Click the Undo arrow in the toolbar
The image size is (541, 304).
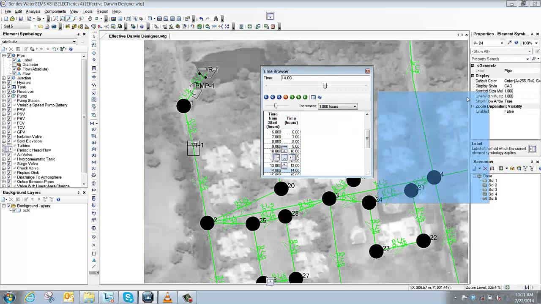[x=202, y=19]
